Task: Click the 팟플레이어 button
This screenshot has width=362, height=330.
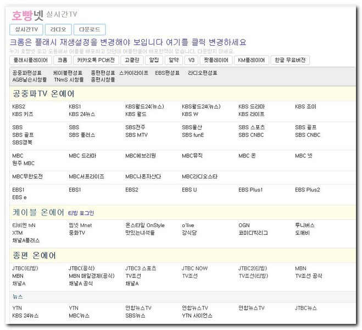Action: point(216,61)
